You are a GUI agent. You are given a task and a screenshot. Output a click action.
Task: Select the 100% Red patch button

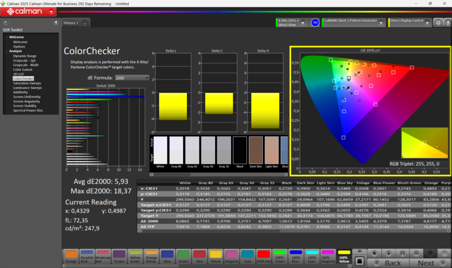tap(263, 256)
